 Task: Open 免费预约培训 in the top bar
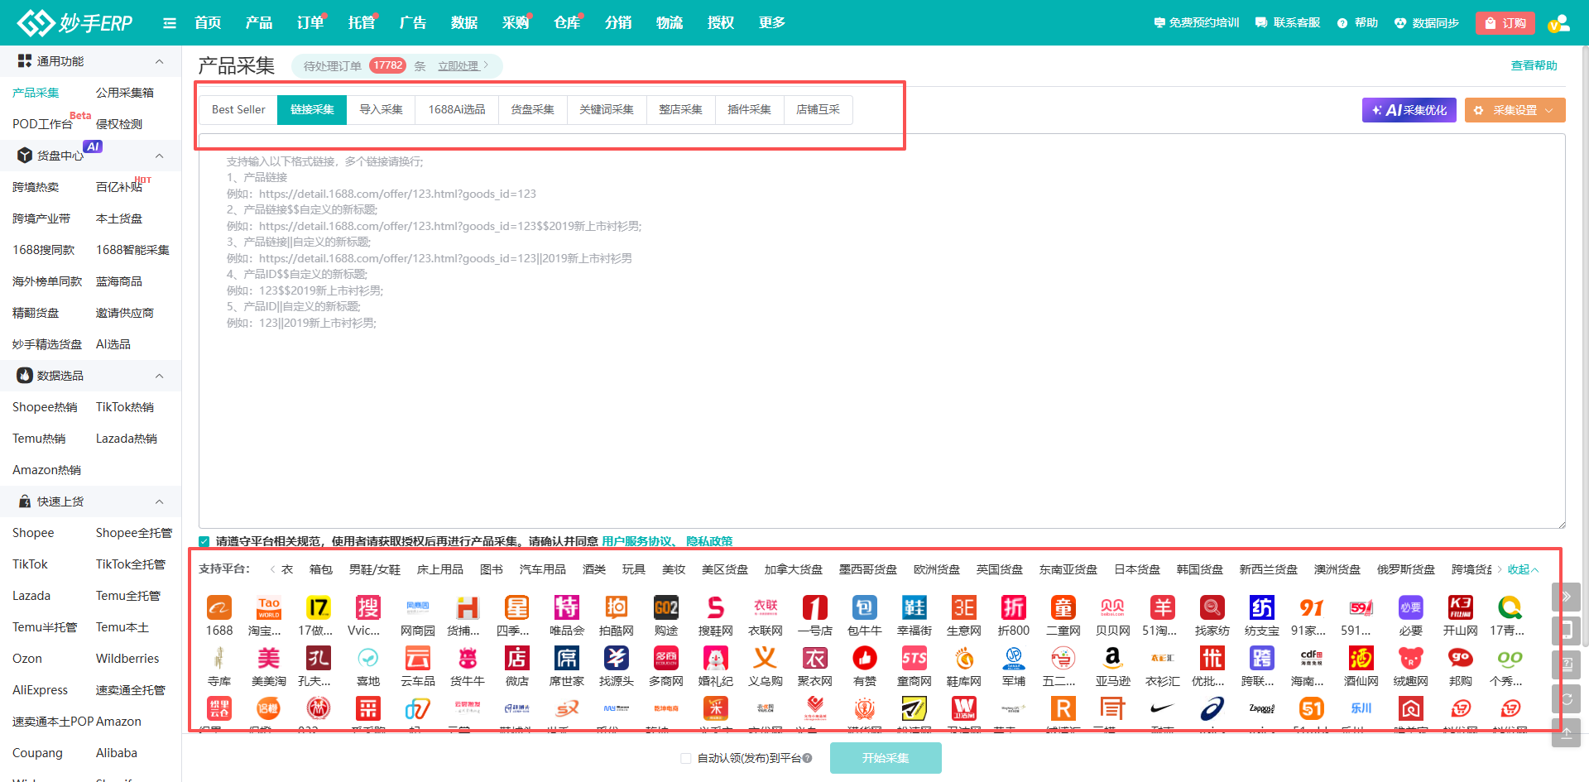[x=1197, y=23]
